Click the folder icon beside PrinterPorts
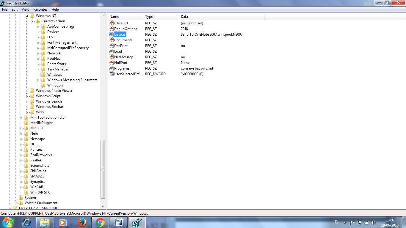This screenshot has width=406, height=228. click(43, 64)
